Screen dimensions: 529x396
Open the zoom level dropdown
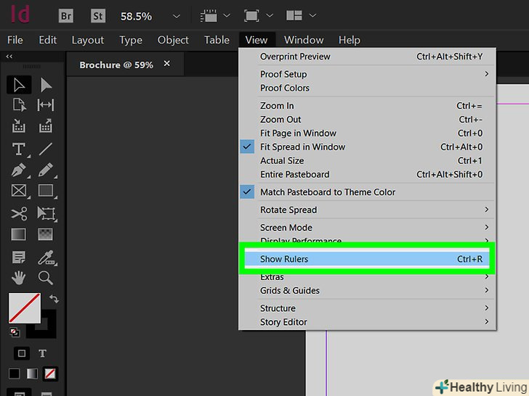coord(177,15)
